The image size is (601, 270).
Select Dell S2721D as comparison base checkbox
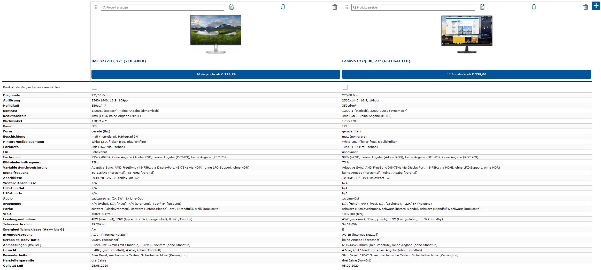coord(94,87)
